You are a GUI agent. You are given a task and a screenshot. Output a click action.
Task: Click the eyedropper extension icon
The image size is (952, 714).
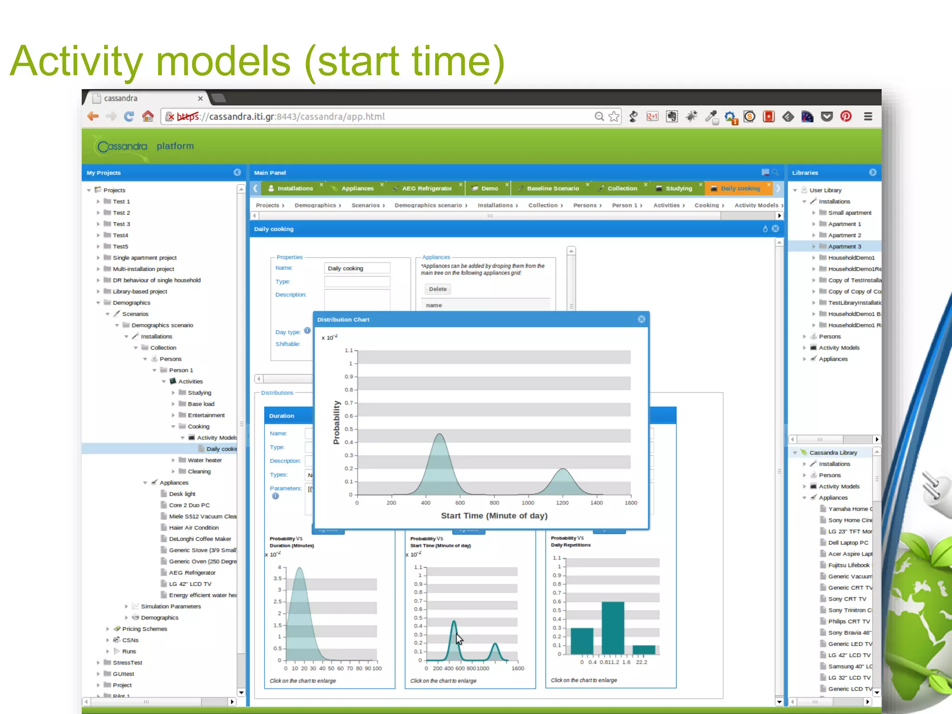click(711, 116)
